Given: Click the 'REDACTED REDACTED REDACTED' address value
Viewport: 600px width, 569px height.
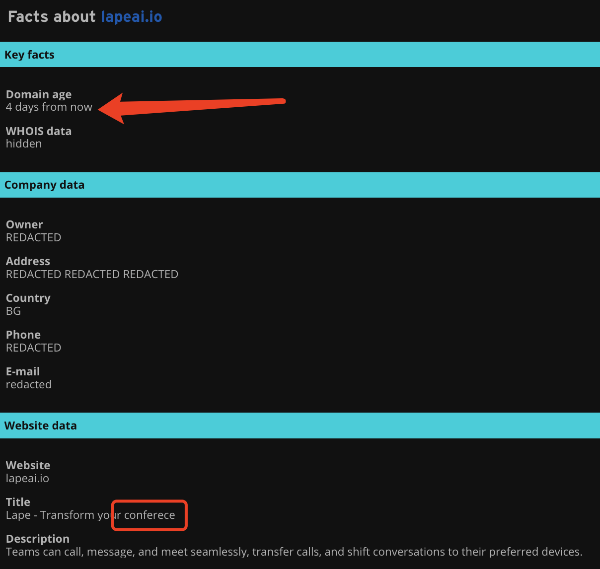Looking at the screenshot, I should click(x=92, y=274).
